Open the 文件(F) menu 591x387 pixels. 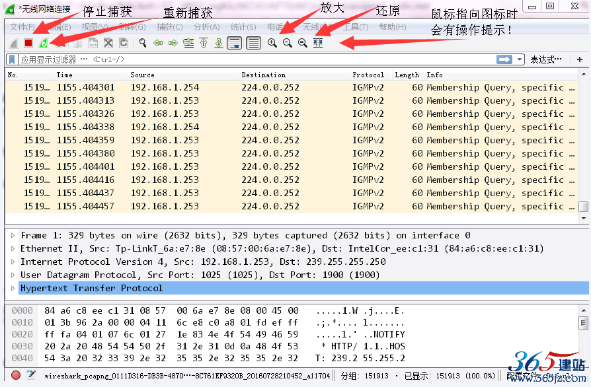click(22, 27)
